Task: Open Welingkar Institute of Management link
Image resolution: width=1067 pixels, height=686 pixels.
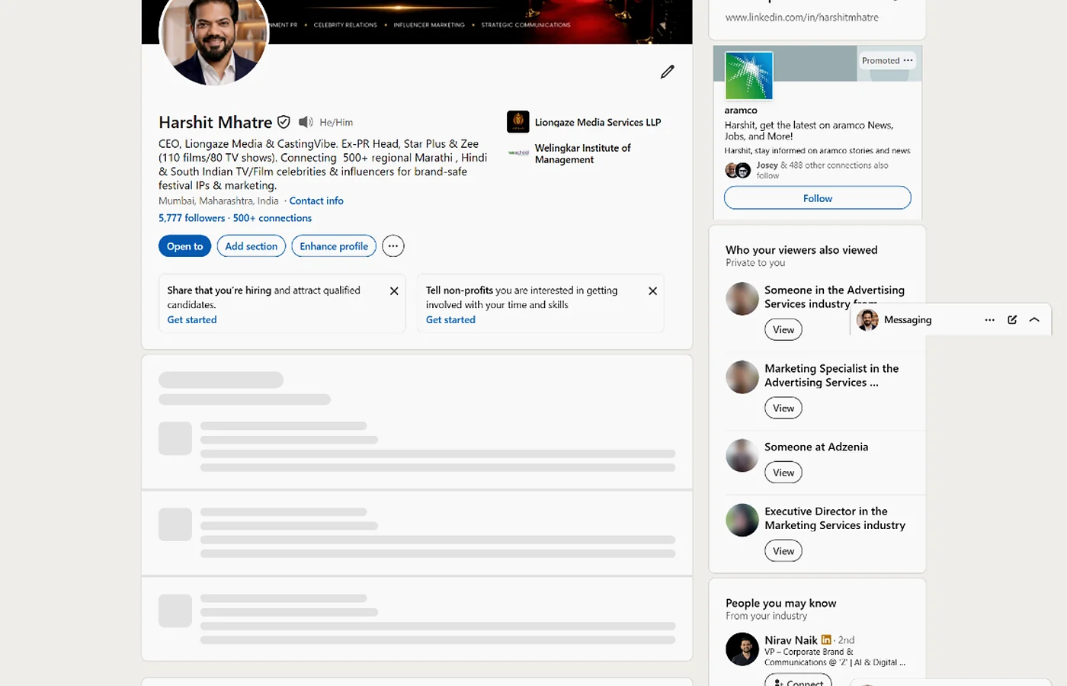Action: [x=583, y=153]
